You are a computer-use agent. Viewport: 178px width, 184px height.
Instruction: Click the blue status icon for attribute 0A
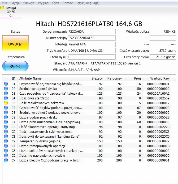pyautogui.click(x=6, y=122)
